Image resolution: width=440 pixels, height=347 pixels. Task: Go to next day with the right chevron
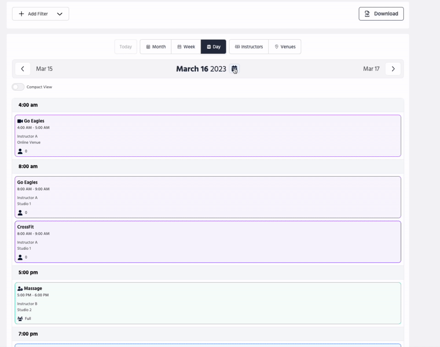click(393, 69)
